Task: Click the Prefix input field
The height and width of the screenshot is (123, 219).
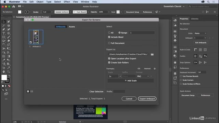Action: 119,92
